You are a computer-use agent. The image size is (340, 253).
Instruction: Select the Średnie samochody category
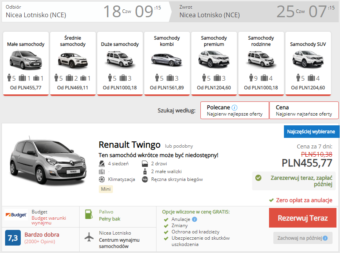[x=73, y=63]
